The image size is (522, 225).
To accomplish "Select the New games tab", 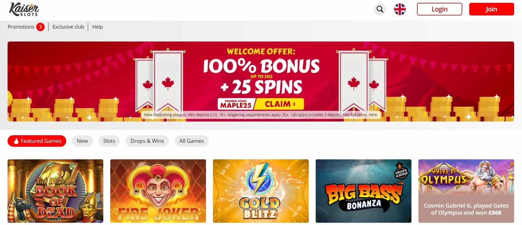I will coord(82,141).
